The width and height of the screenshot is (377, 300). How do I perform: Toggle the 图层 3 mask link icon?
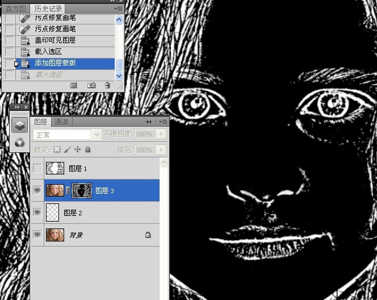pyautogui.click(x=68, y=190)
